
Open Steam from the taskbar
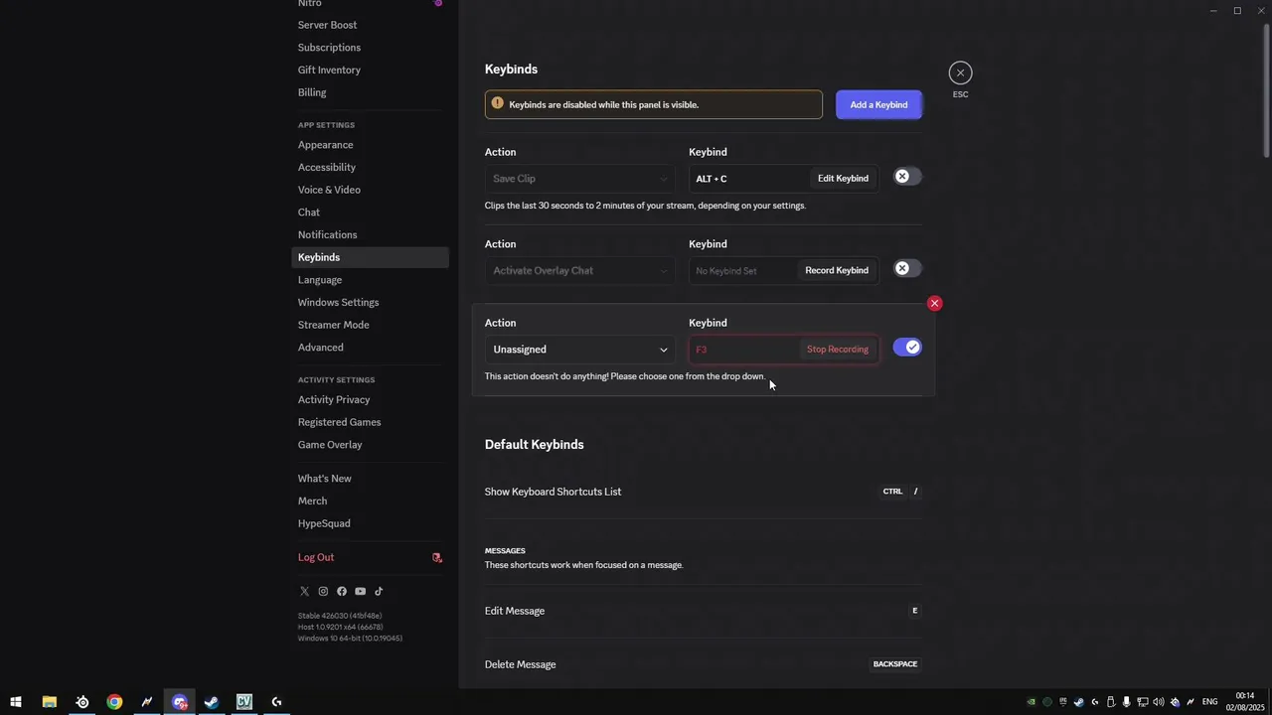point(212,702)
